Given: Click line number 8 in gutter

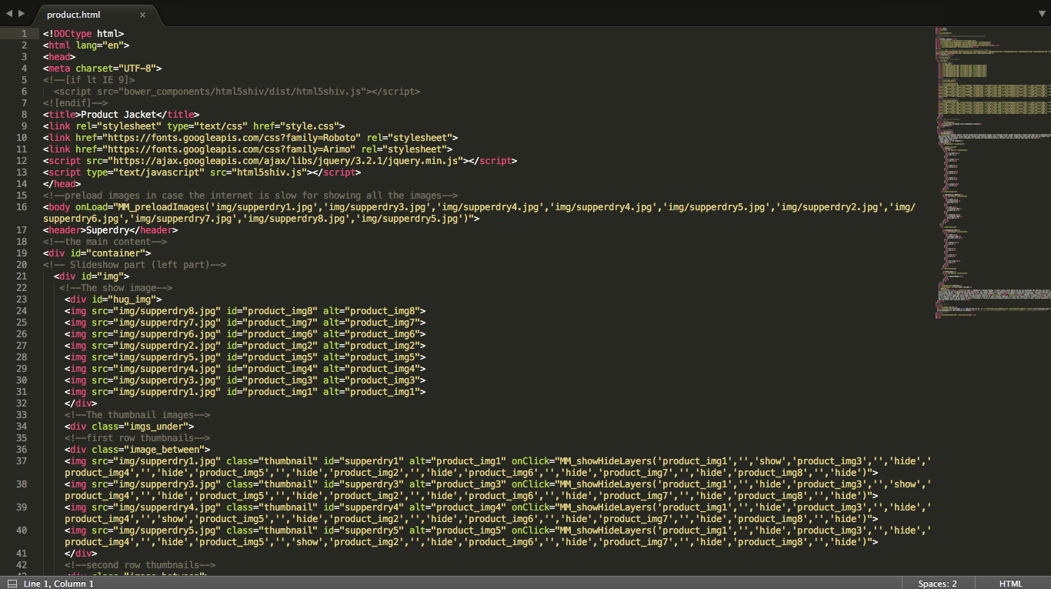Looking at the screenshot, I should click(x=25, y=115).
